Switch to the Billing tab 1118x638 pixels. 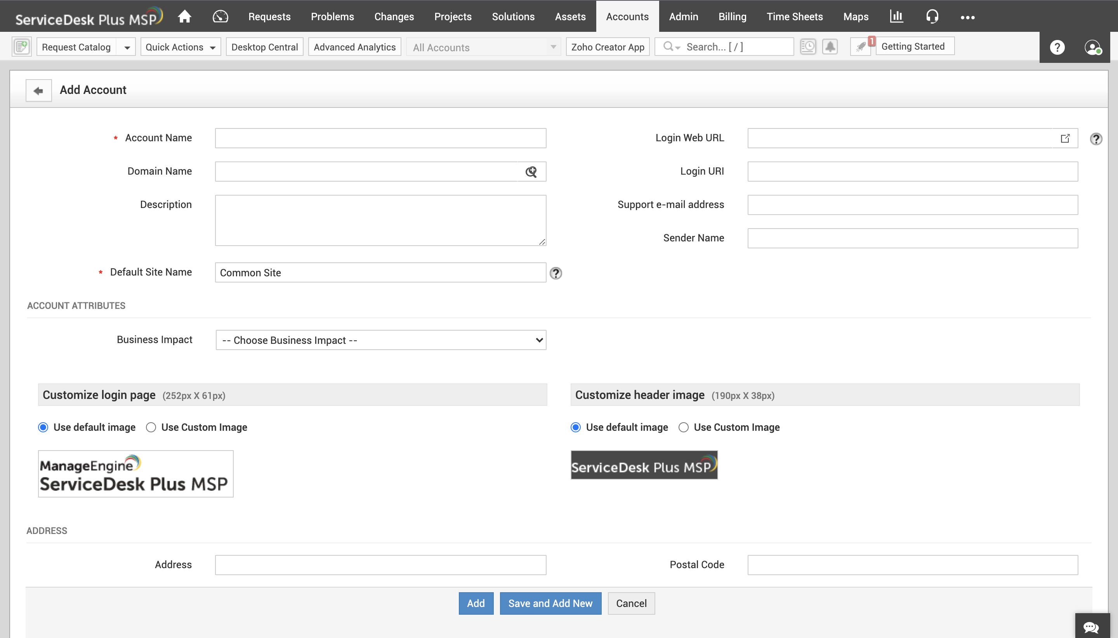732,17
